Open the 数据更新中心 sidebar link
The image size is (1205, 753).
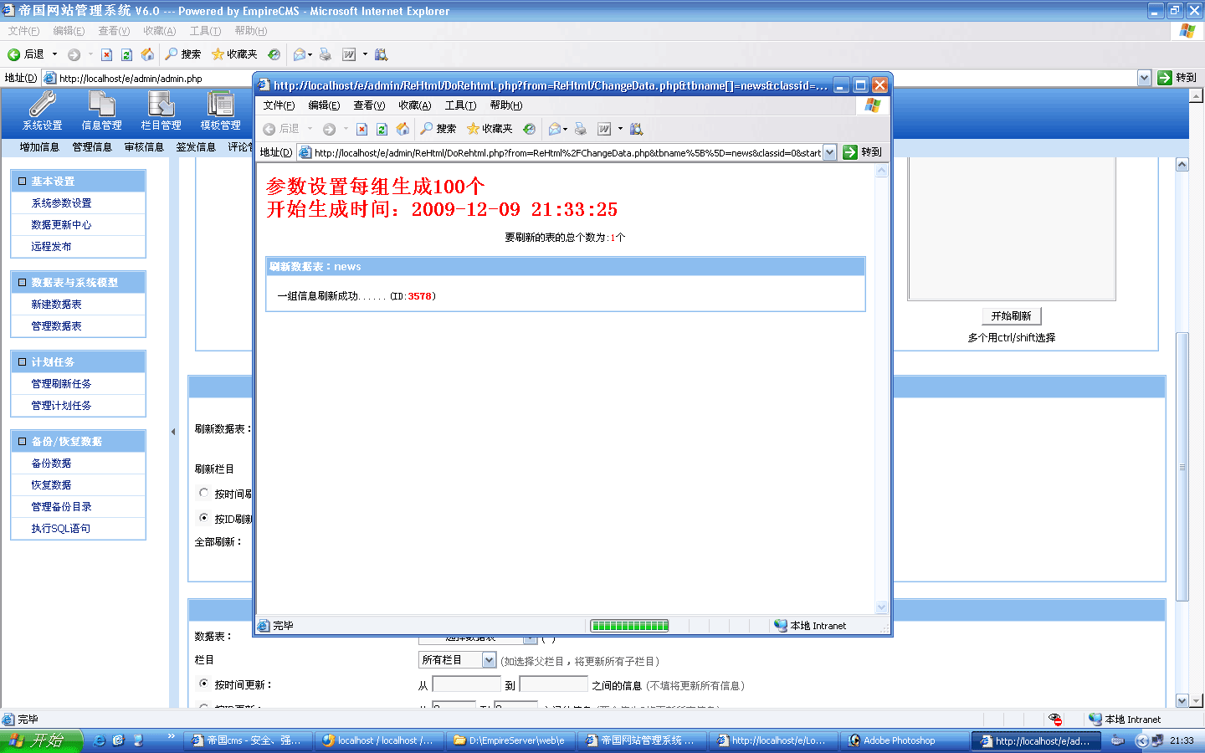click(61, 225)
